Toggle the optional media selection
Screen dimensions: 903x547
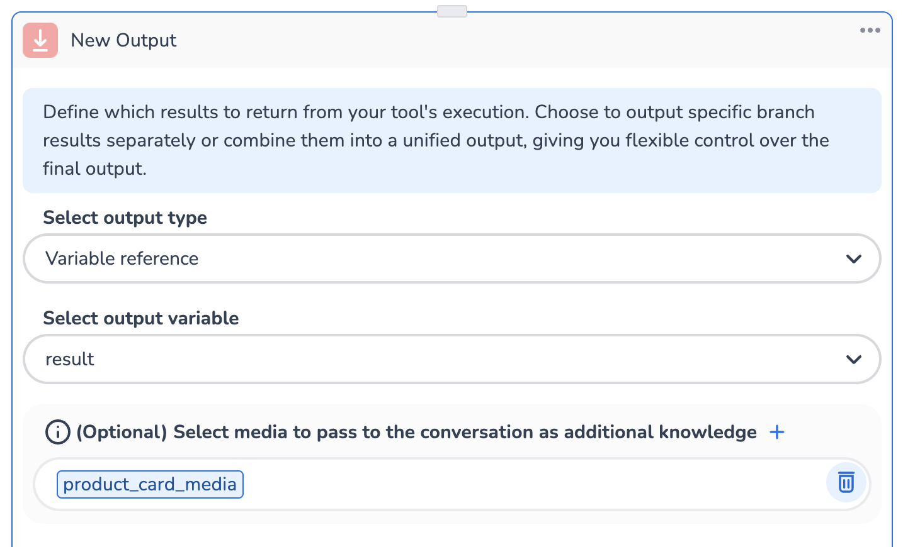pyautogui.click(x=777, y=432)
